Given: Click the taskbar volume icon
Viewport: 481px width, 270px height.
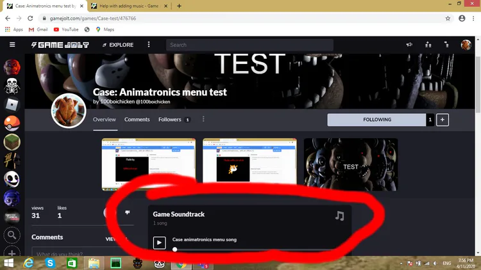Looking at the screenshot, I should point(435,263).
